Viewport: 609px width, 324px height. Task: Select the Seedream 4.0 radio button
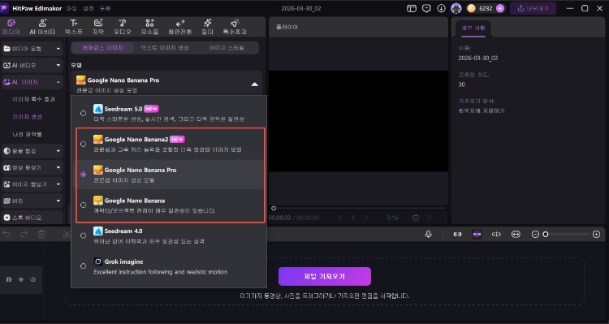point(83,235)
